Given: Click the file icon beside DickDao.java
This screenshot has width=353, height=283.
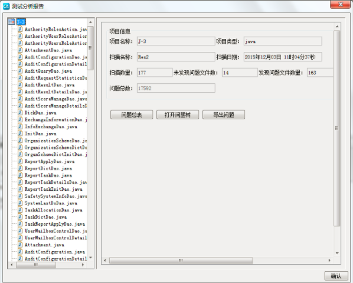Looking at the screenshot, I should (20, 112).
